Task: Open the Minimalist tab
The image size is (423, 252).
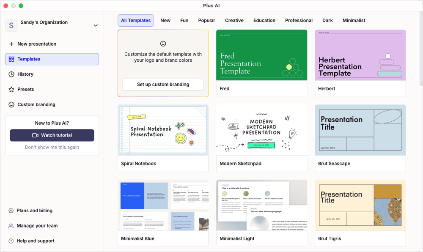Action: point(354,20)
